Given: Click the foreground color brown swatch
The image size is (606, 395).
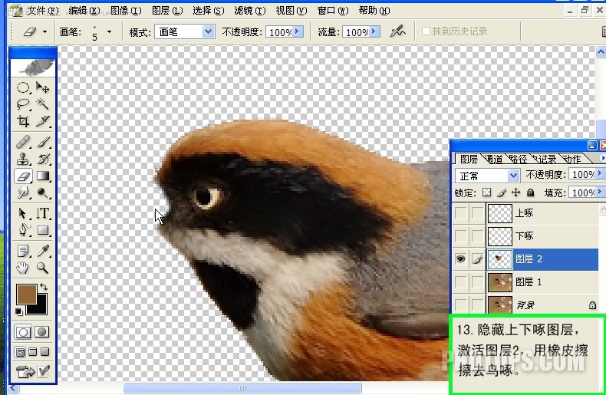Looking at the screenshot, I should click(26, 294).
